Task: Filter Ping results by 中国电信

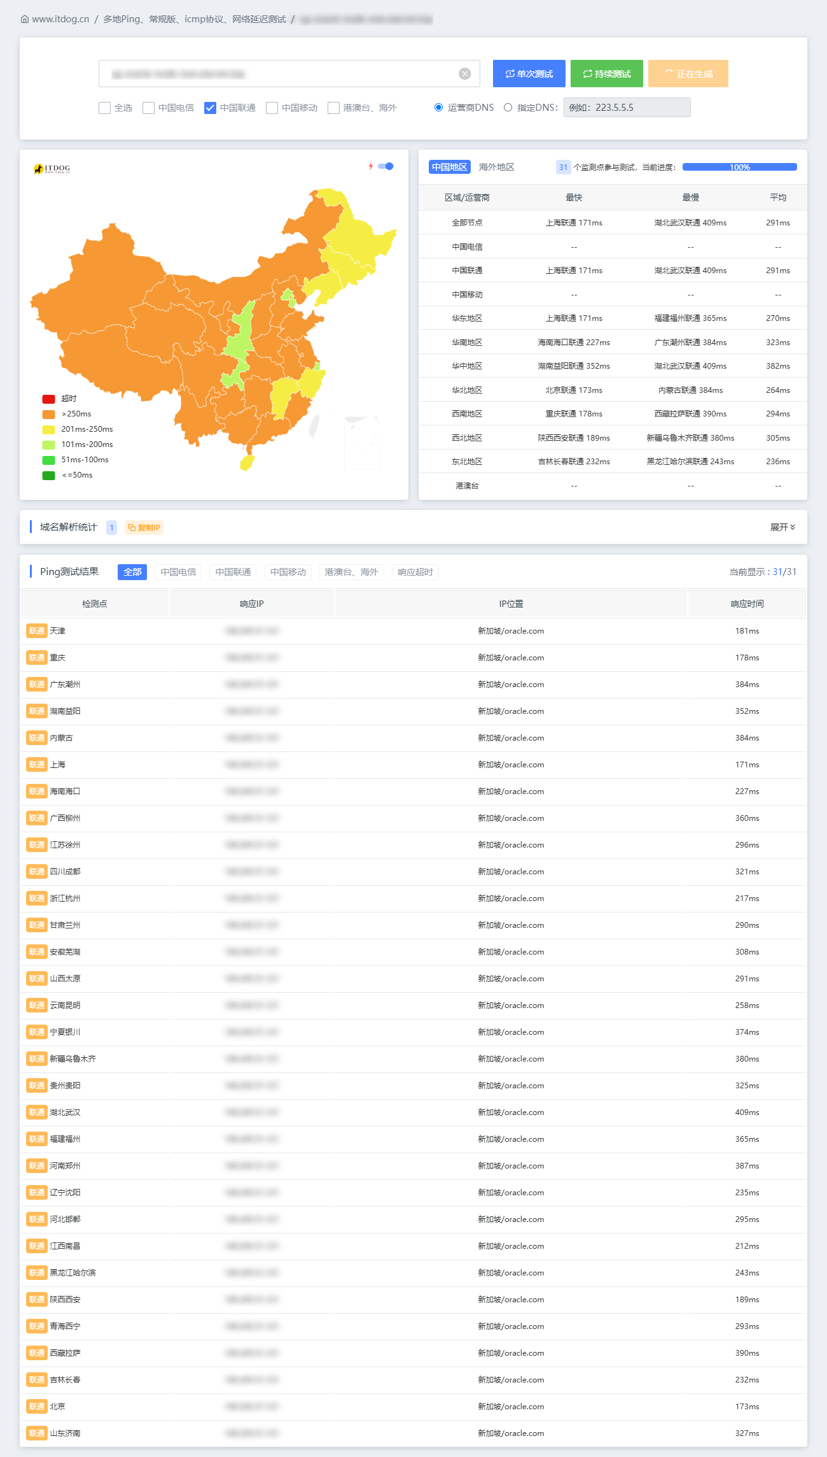Action: pyautogui.click(x=178, y=572)
